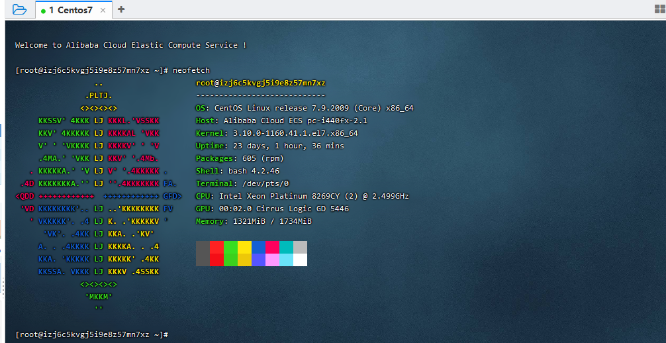Click the pink color block in bottom row

[x=272, y=260]
